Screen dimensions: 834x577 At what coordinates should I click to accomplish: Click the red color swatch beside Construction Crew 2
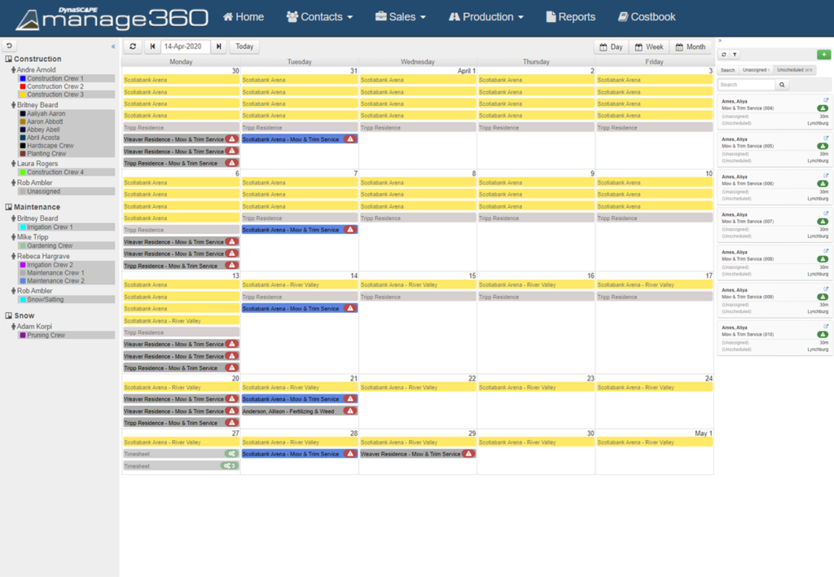click(23, 86)
